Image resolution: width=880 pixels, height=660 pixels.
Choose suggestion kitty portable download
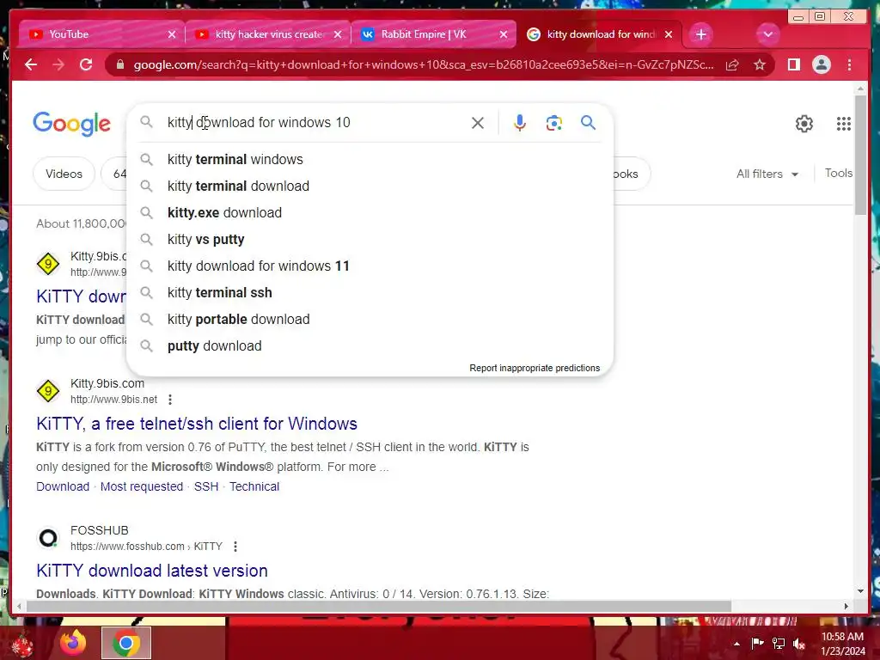point(370,320)
